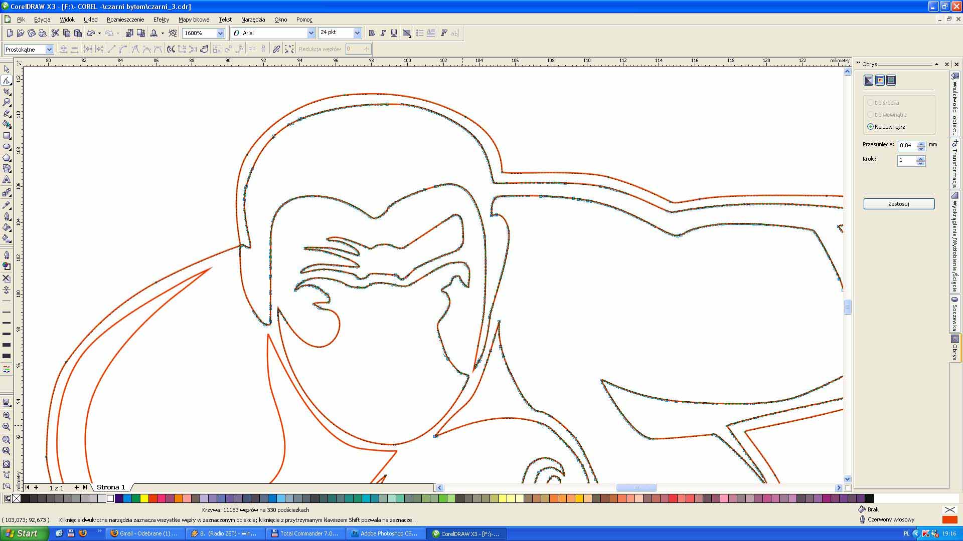This screenshot has height=541, width=963.
Task: Select 'Na zewnątrz' contour option
Action: click(x=870, y=127)
